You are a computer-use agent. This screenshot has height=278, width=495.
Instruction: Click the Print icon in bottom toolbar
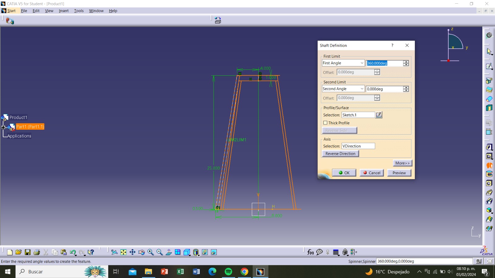(37, 252)
